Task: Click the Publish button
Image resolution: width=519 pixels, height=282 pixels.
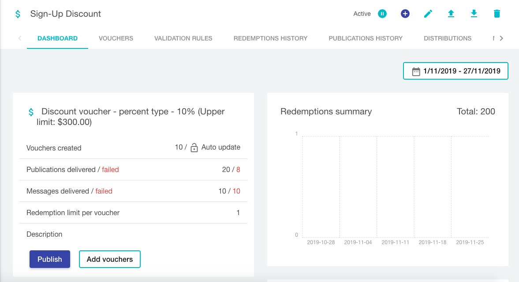Action: tap(50, 259)
